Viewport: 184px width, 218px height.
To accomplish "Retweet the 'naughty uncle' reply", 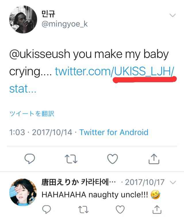I will (83, 210).
